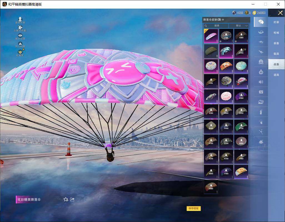Select light pink round parachute thumbnail
The width and height of the screenshot is (285, 222).
point(226,96)
